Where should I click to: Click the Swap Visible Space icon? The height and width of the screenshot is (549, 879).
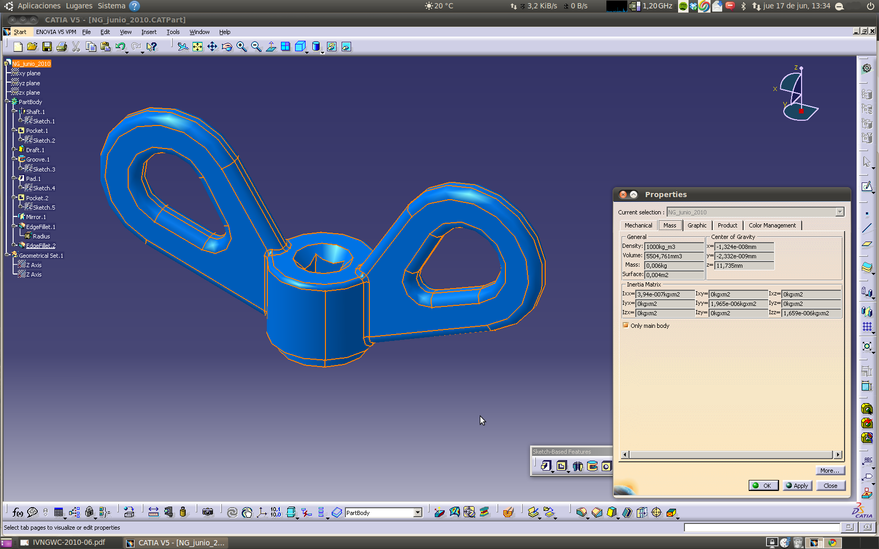point(346,47)
